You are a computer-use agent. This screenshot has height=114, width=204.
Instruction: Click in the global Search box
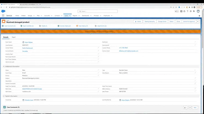pyautogui.click(x=97, y=11)
